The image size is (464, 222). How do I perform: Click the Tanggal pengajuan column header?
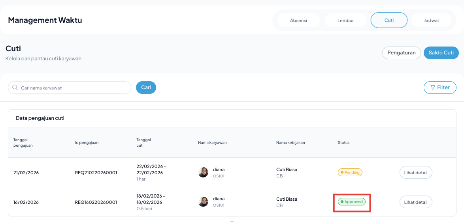point(23,142)
